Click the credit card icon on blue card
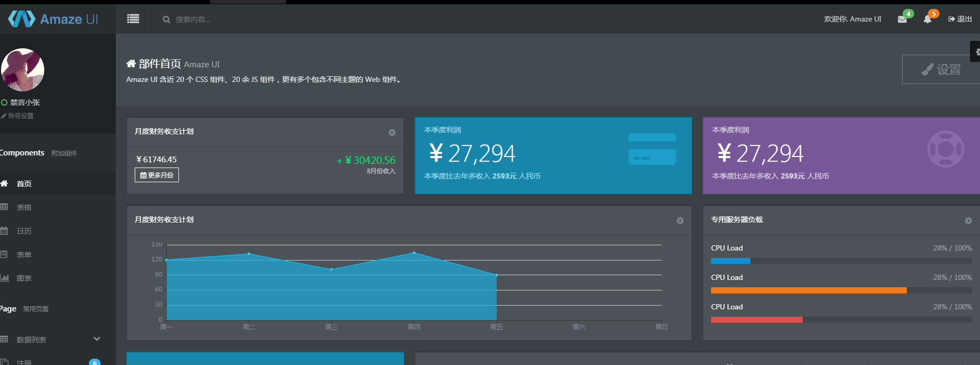This screenshot has height=365, width=980. click(652, 149)
